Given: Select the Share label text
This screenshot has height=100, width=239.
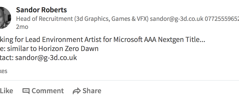Looking at the screenshot, I should click(92, 91).
